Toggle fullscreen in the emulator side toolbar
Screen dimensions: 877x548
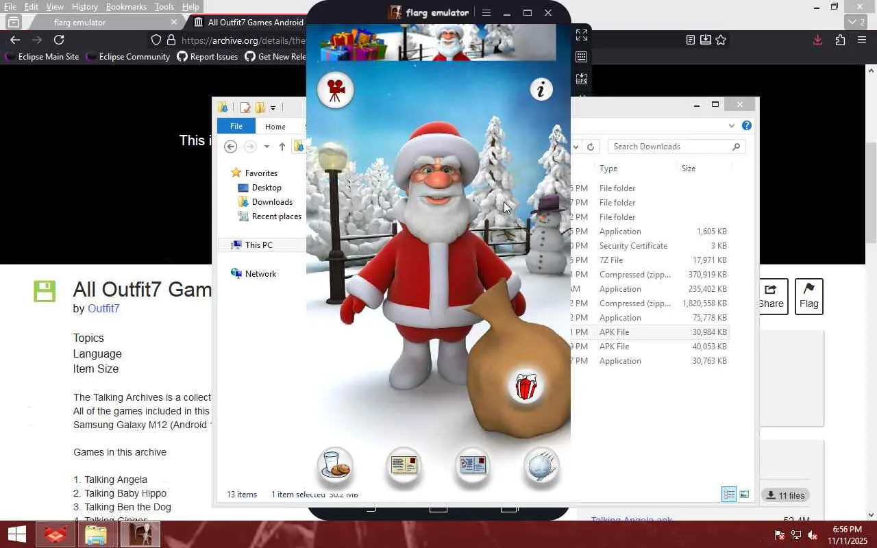(x=582, y=35)
